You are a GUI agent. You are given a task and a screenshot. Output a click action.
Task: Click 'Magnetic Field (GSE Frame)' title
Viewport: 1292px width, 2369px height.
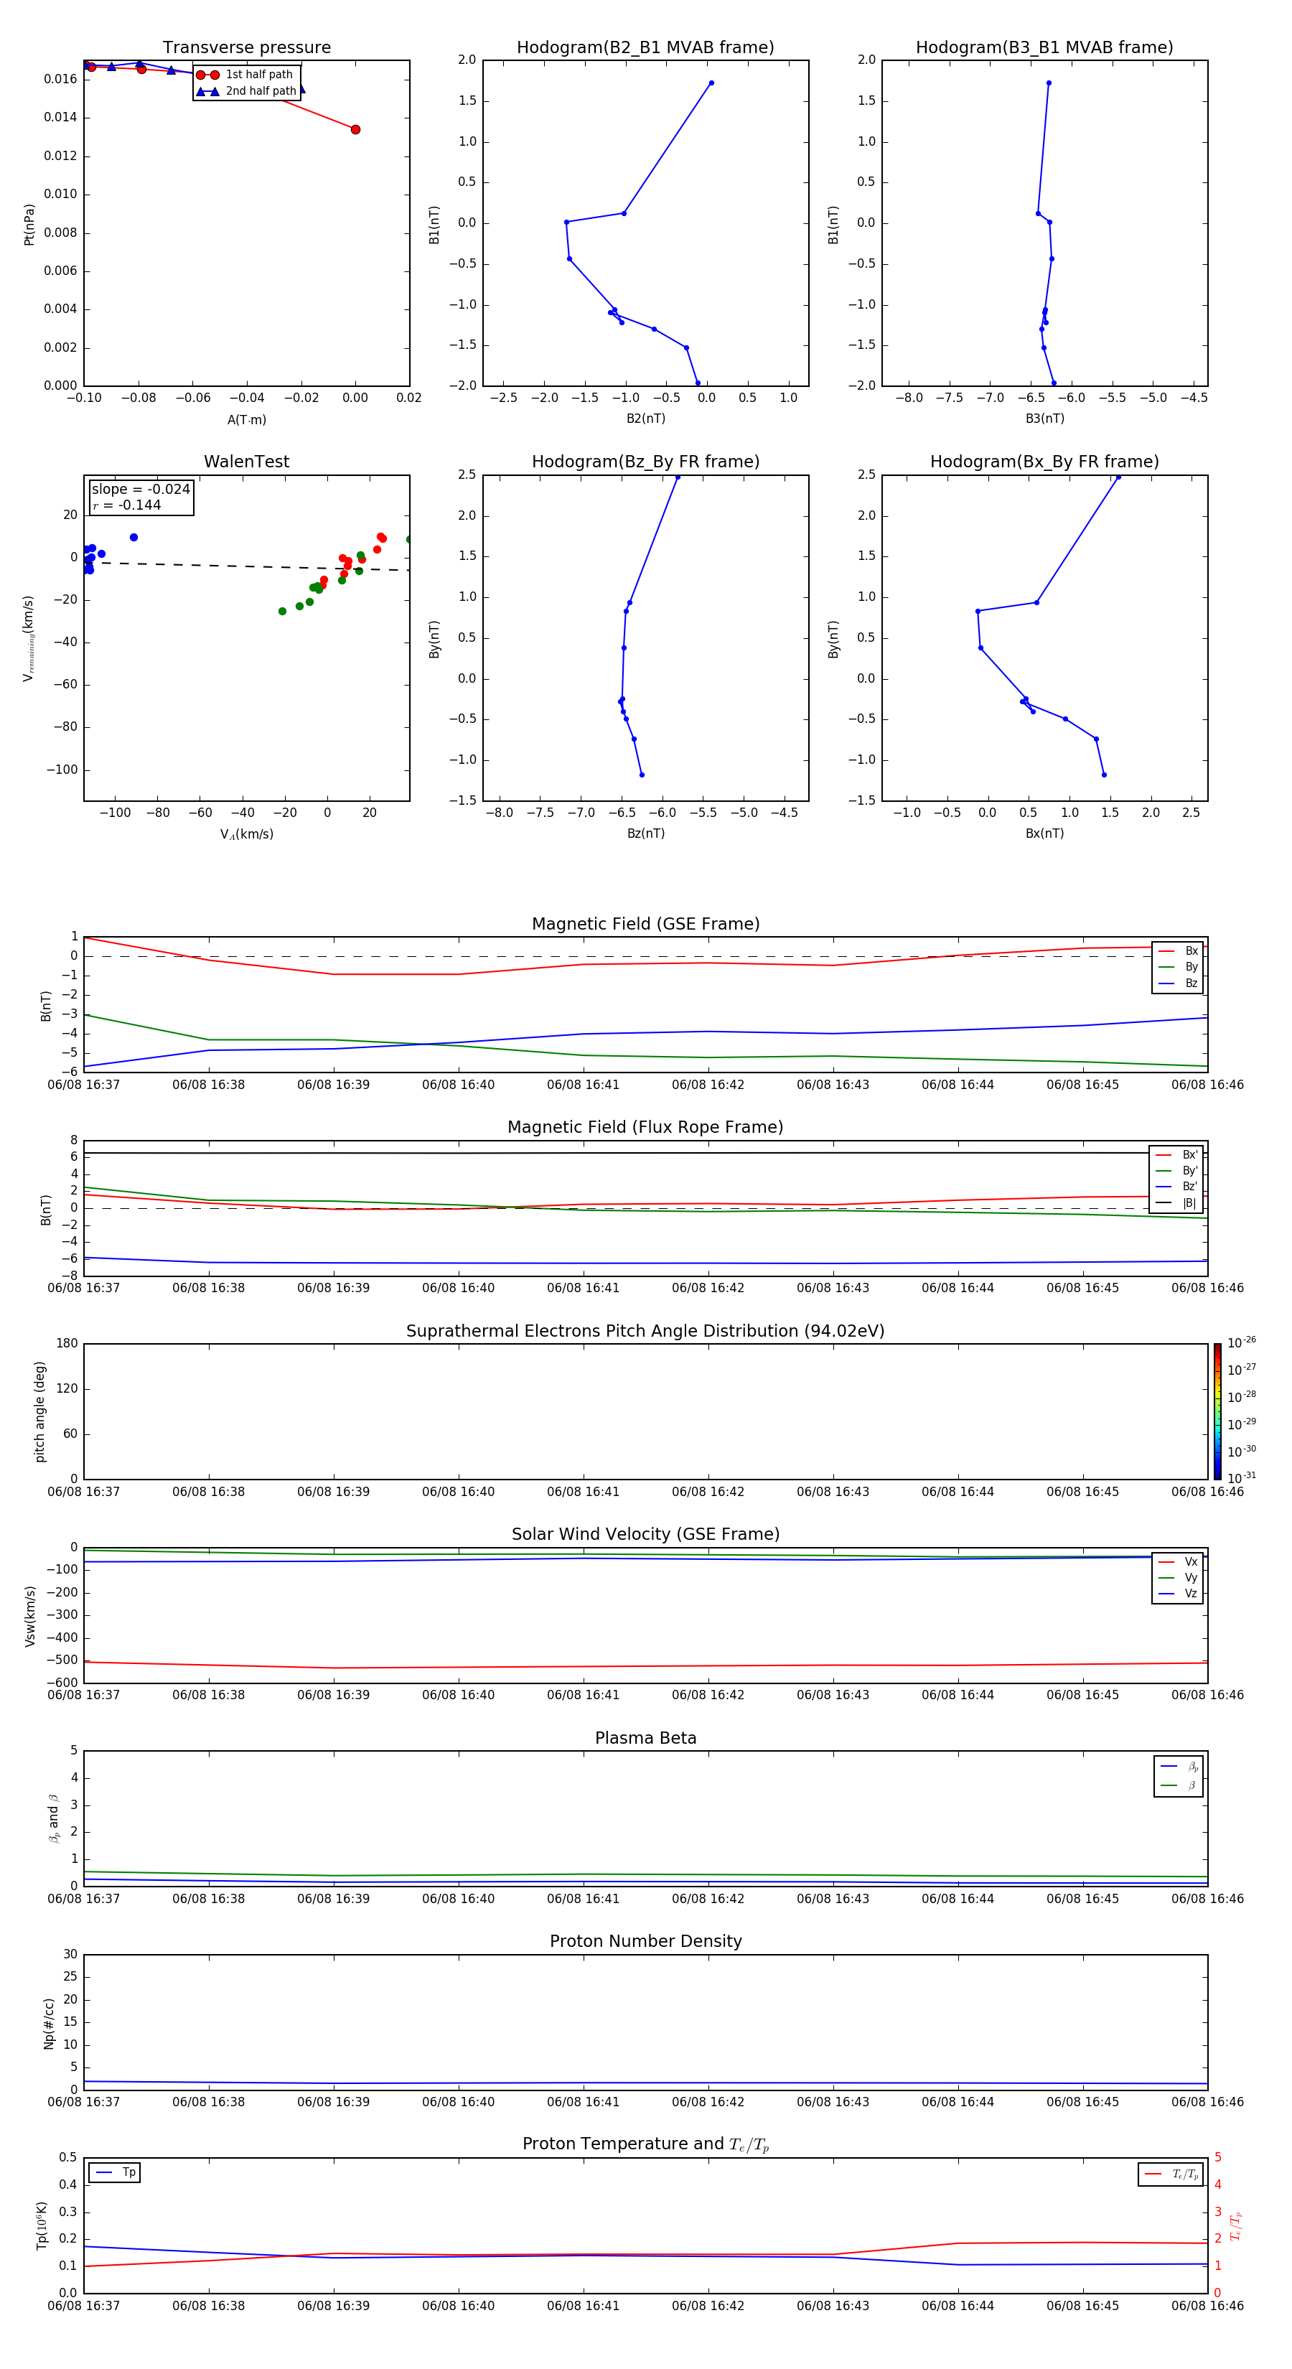pyautogui.click(x=645, y=924)
